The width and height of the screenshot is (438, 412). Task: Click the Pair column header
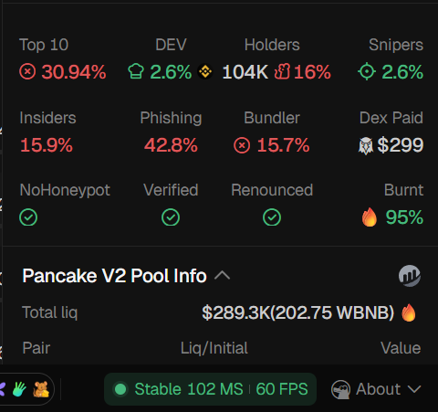click(36, 348)
